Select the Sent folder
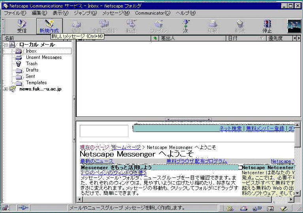 coord(30,76)
